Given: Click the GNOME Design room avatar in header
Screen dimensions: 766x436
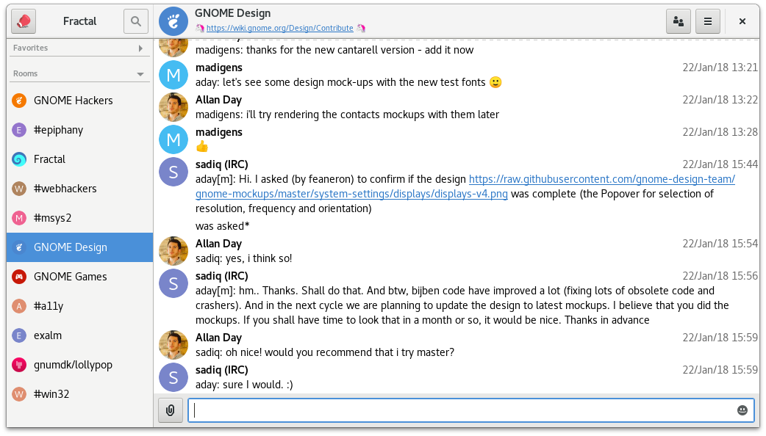Looking at the screenshot, I should (x=173, y=21).
